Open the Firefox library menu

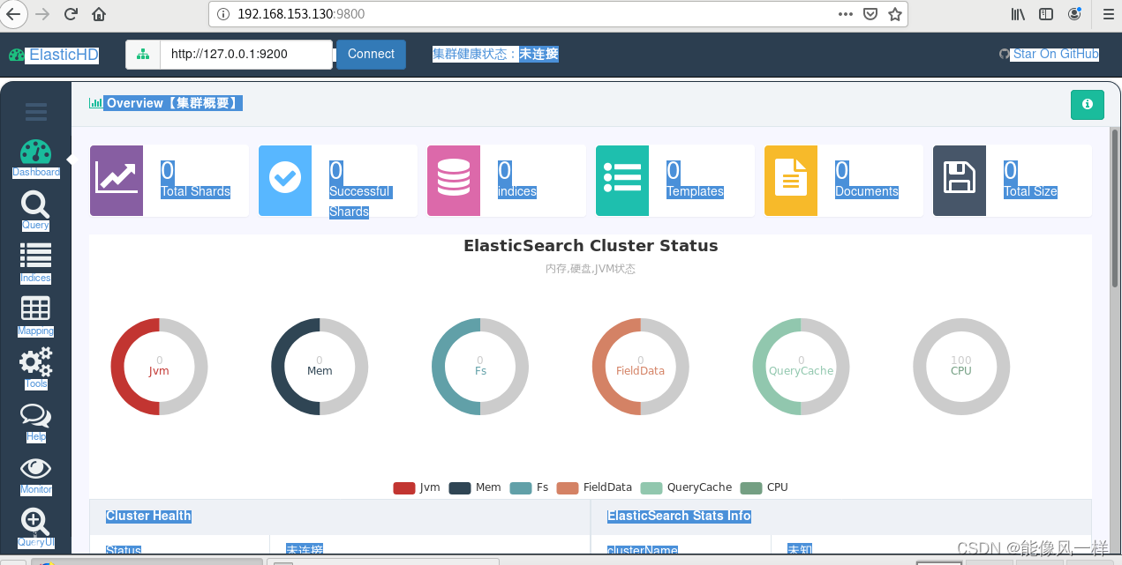pyautogui.click(x=1017, y=14)
